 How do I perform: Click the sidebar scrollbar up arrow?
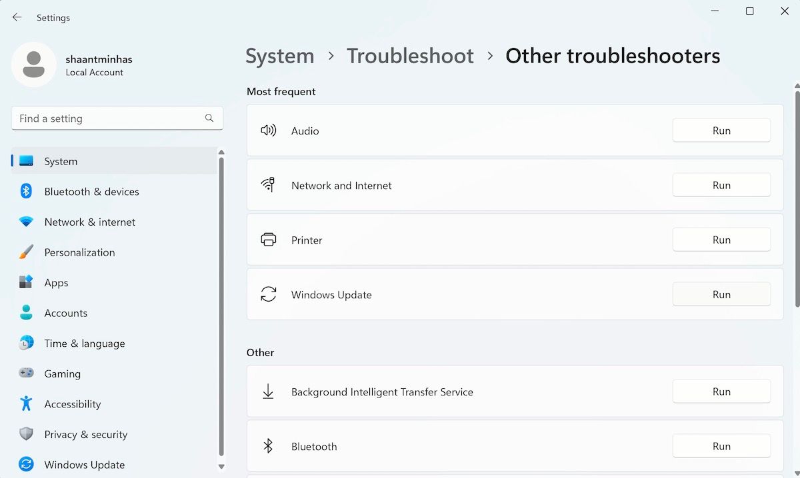[x=221, y=152]
